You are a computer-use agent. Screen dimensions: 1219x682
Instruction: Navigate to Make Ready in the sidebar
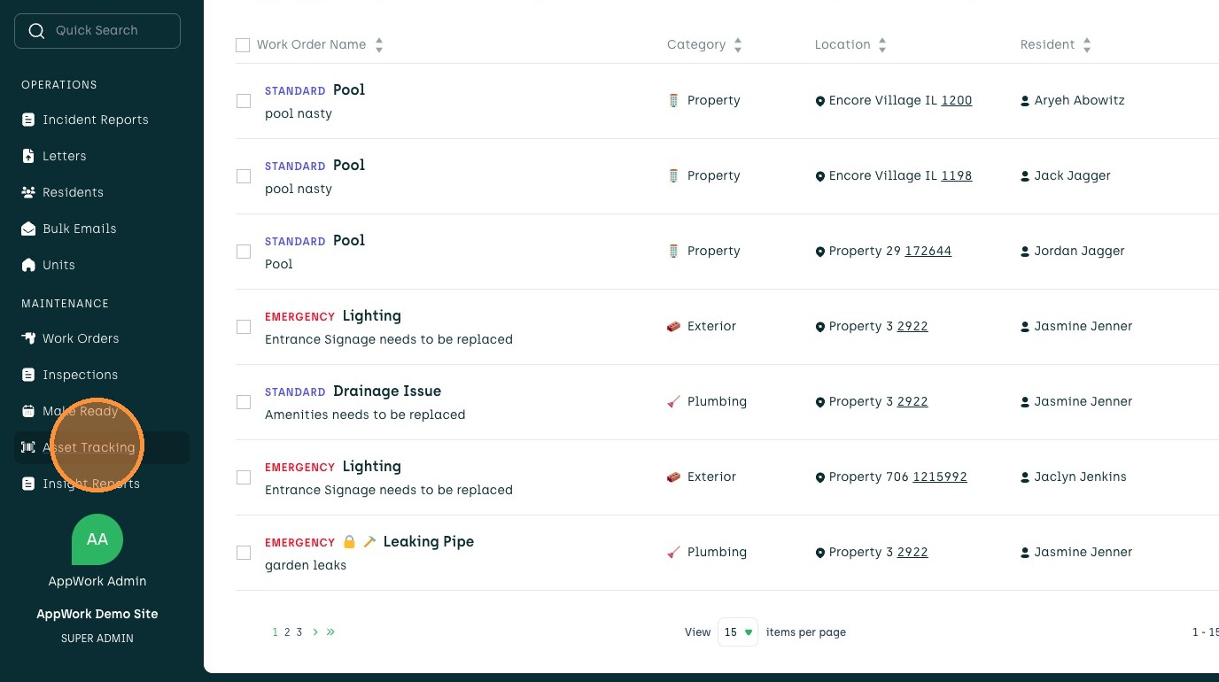coord(81,411)
